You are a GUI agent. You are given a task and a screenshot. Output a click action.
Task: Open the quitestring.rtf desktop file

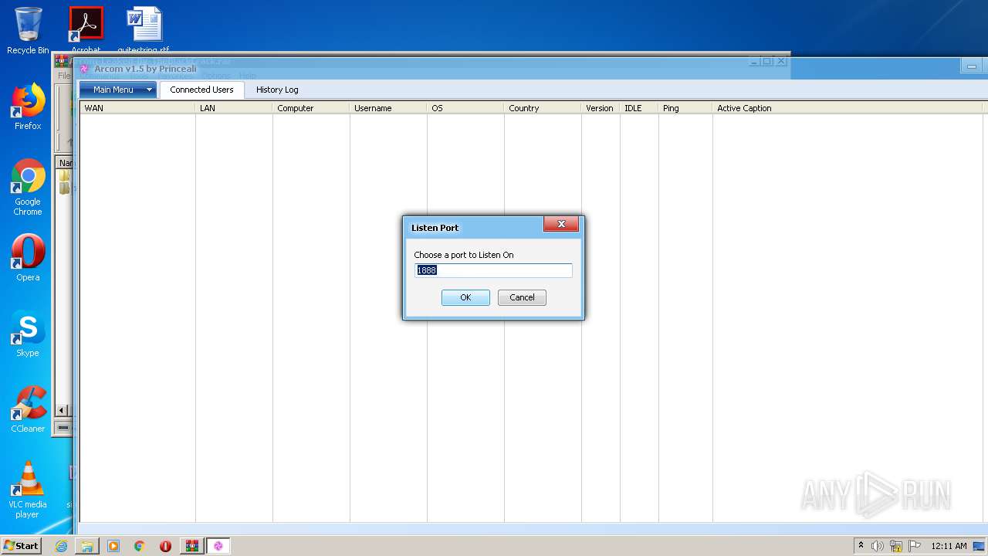point(144,29)
